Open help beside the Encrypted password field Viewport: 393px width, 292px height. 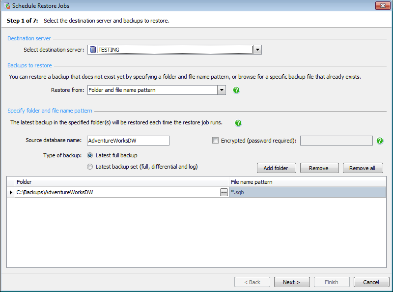click(379, 141)
